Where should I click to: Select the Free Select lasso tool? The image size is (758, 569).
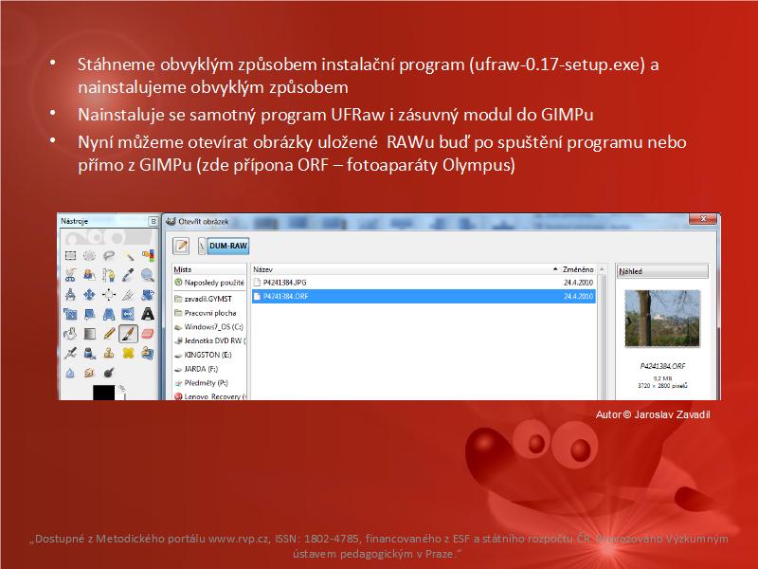click(x=109, y=255)
